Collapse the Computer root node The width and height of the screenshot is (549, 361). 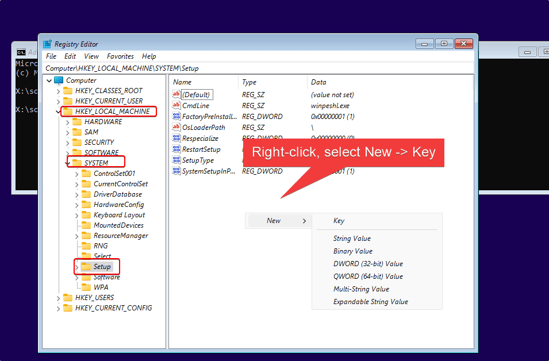click(x=49, y=80)
